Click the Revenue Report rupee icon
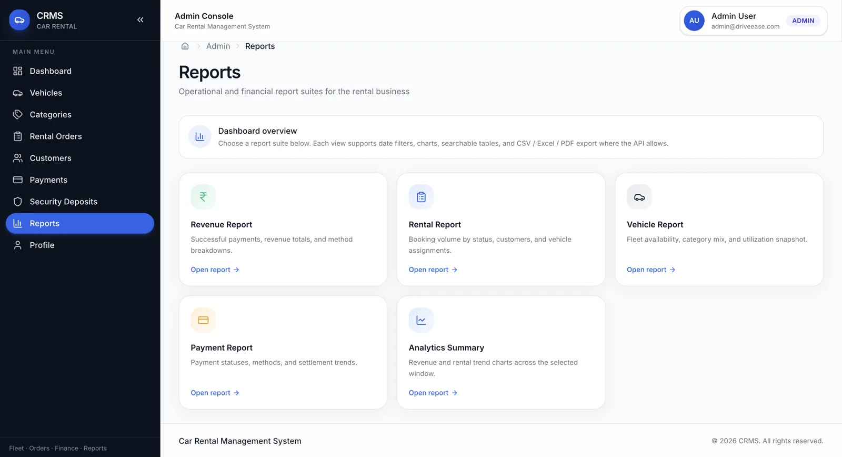842x457 pixels. tap(203, 197)
